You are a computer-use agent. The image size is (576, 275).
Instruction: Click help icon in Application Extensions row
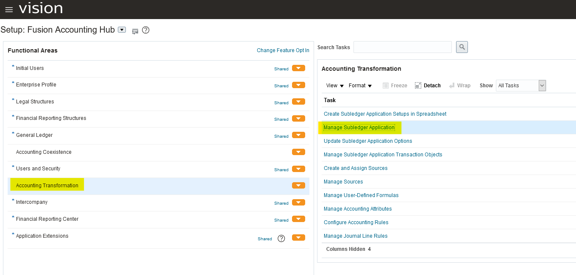pos(281,239)
